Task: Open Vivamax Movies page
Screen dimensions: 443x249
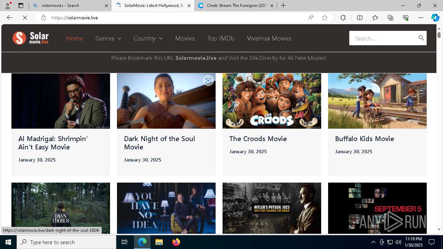Action: [269, 38]
